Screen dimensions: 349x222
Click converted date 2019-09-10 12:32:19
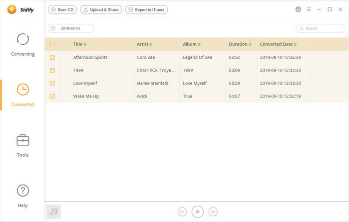(x=280, y=96)
